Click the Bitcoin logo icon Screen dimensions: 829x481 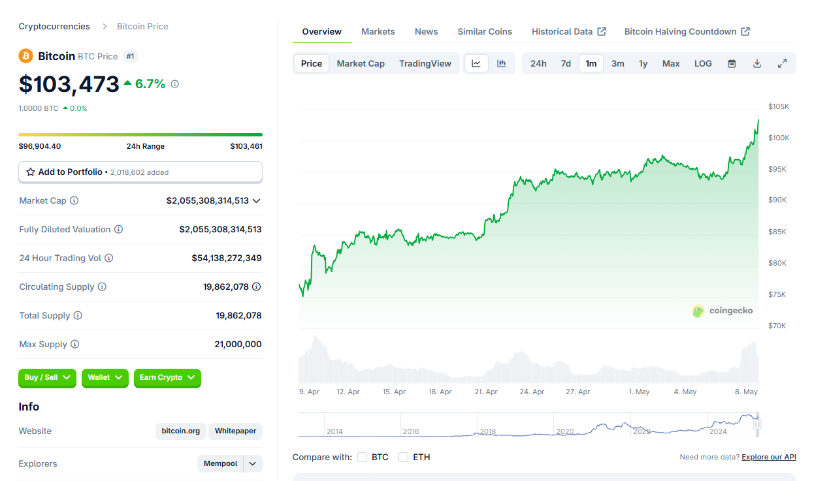coord(25,56)
